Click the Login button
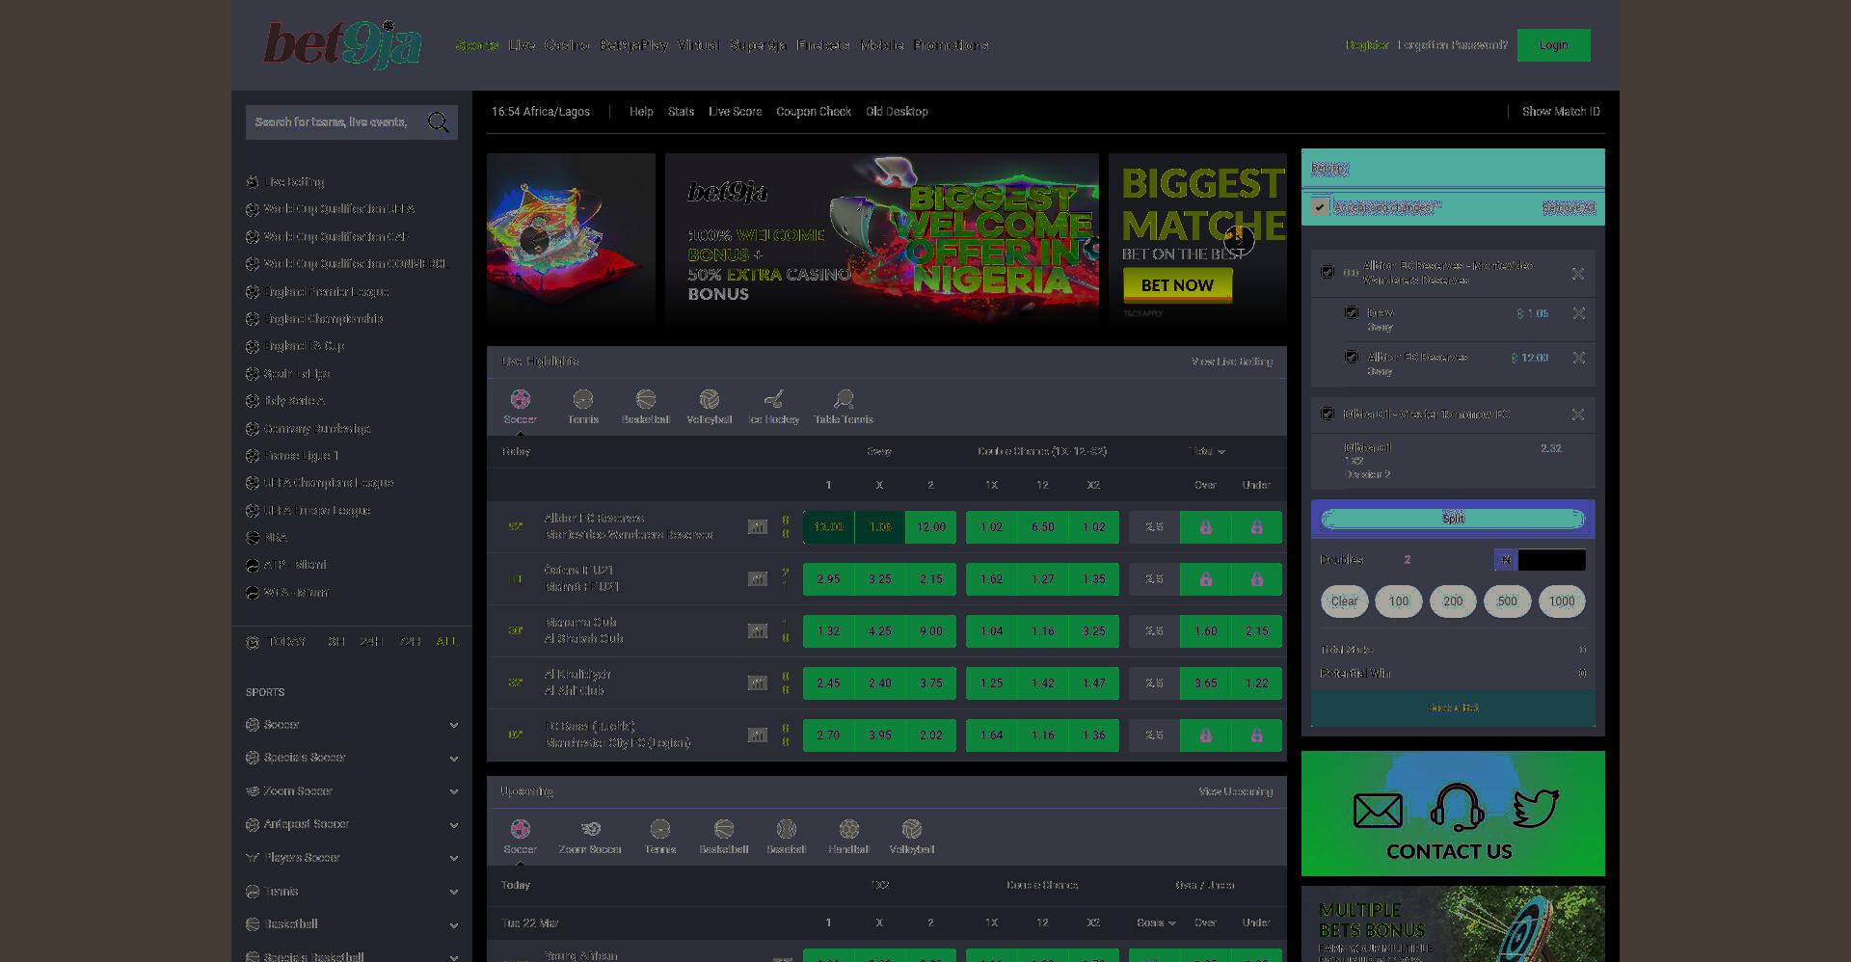 tap(1553, 45)
